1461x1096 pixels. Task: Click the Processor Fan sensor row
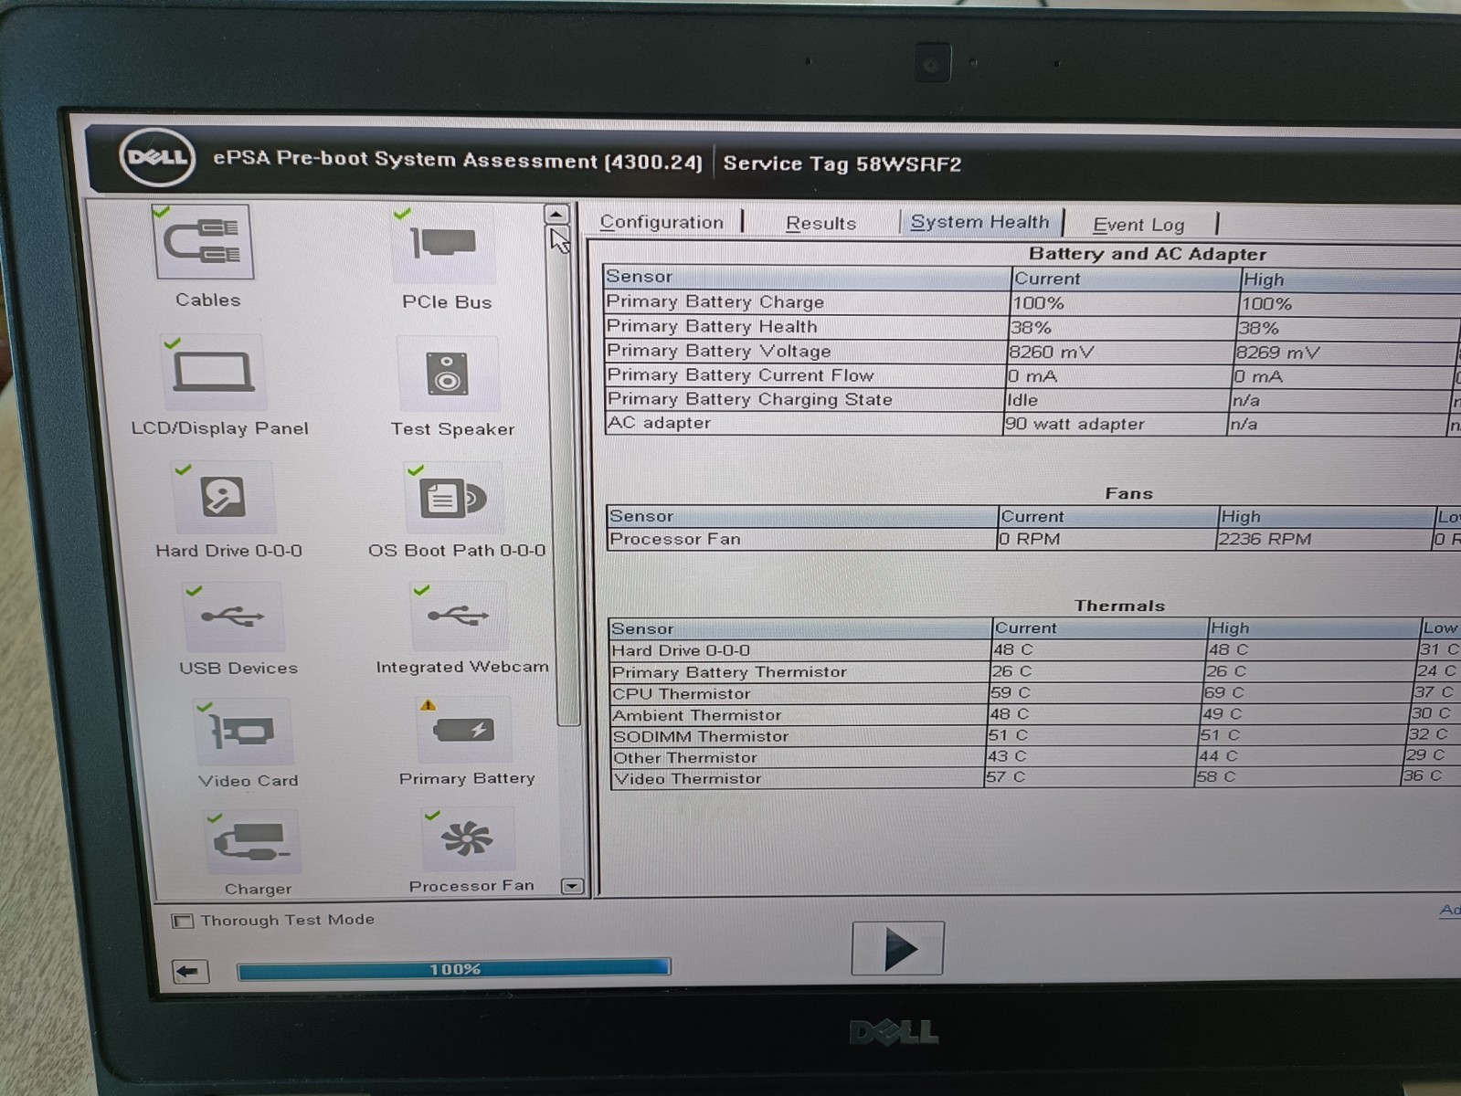pos(1031,539)
